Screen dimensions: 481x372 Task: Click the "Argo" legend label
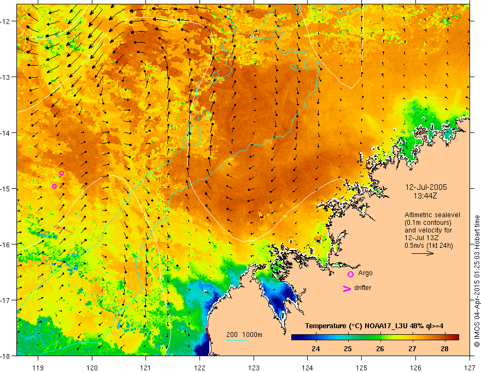click(x=365, y=273)
